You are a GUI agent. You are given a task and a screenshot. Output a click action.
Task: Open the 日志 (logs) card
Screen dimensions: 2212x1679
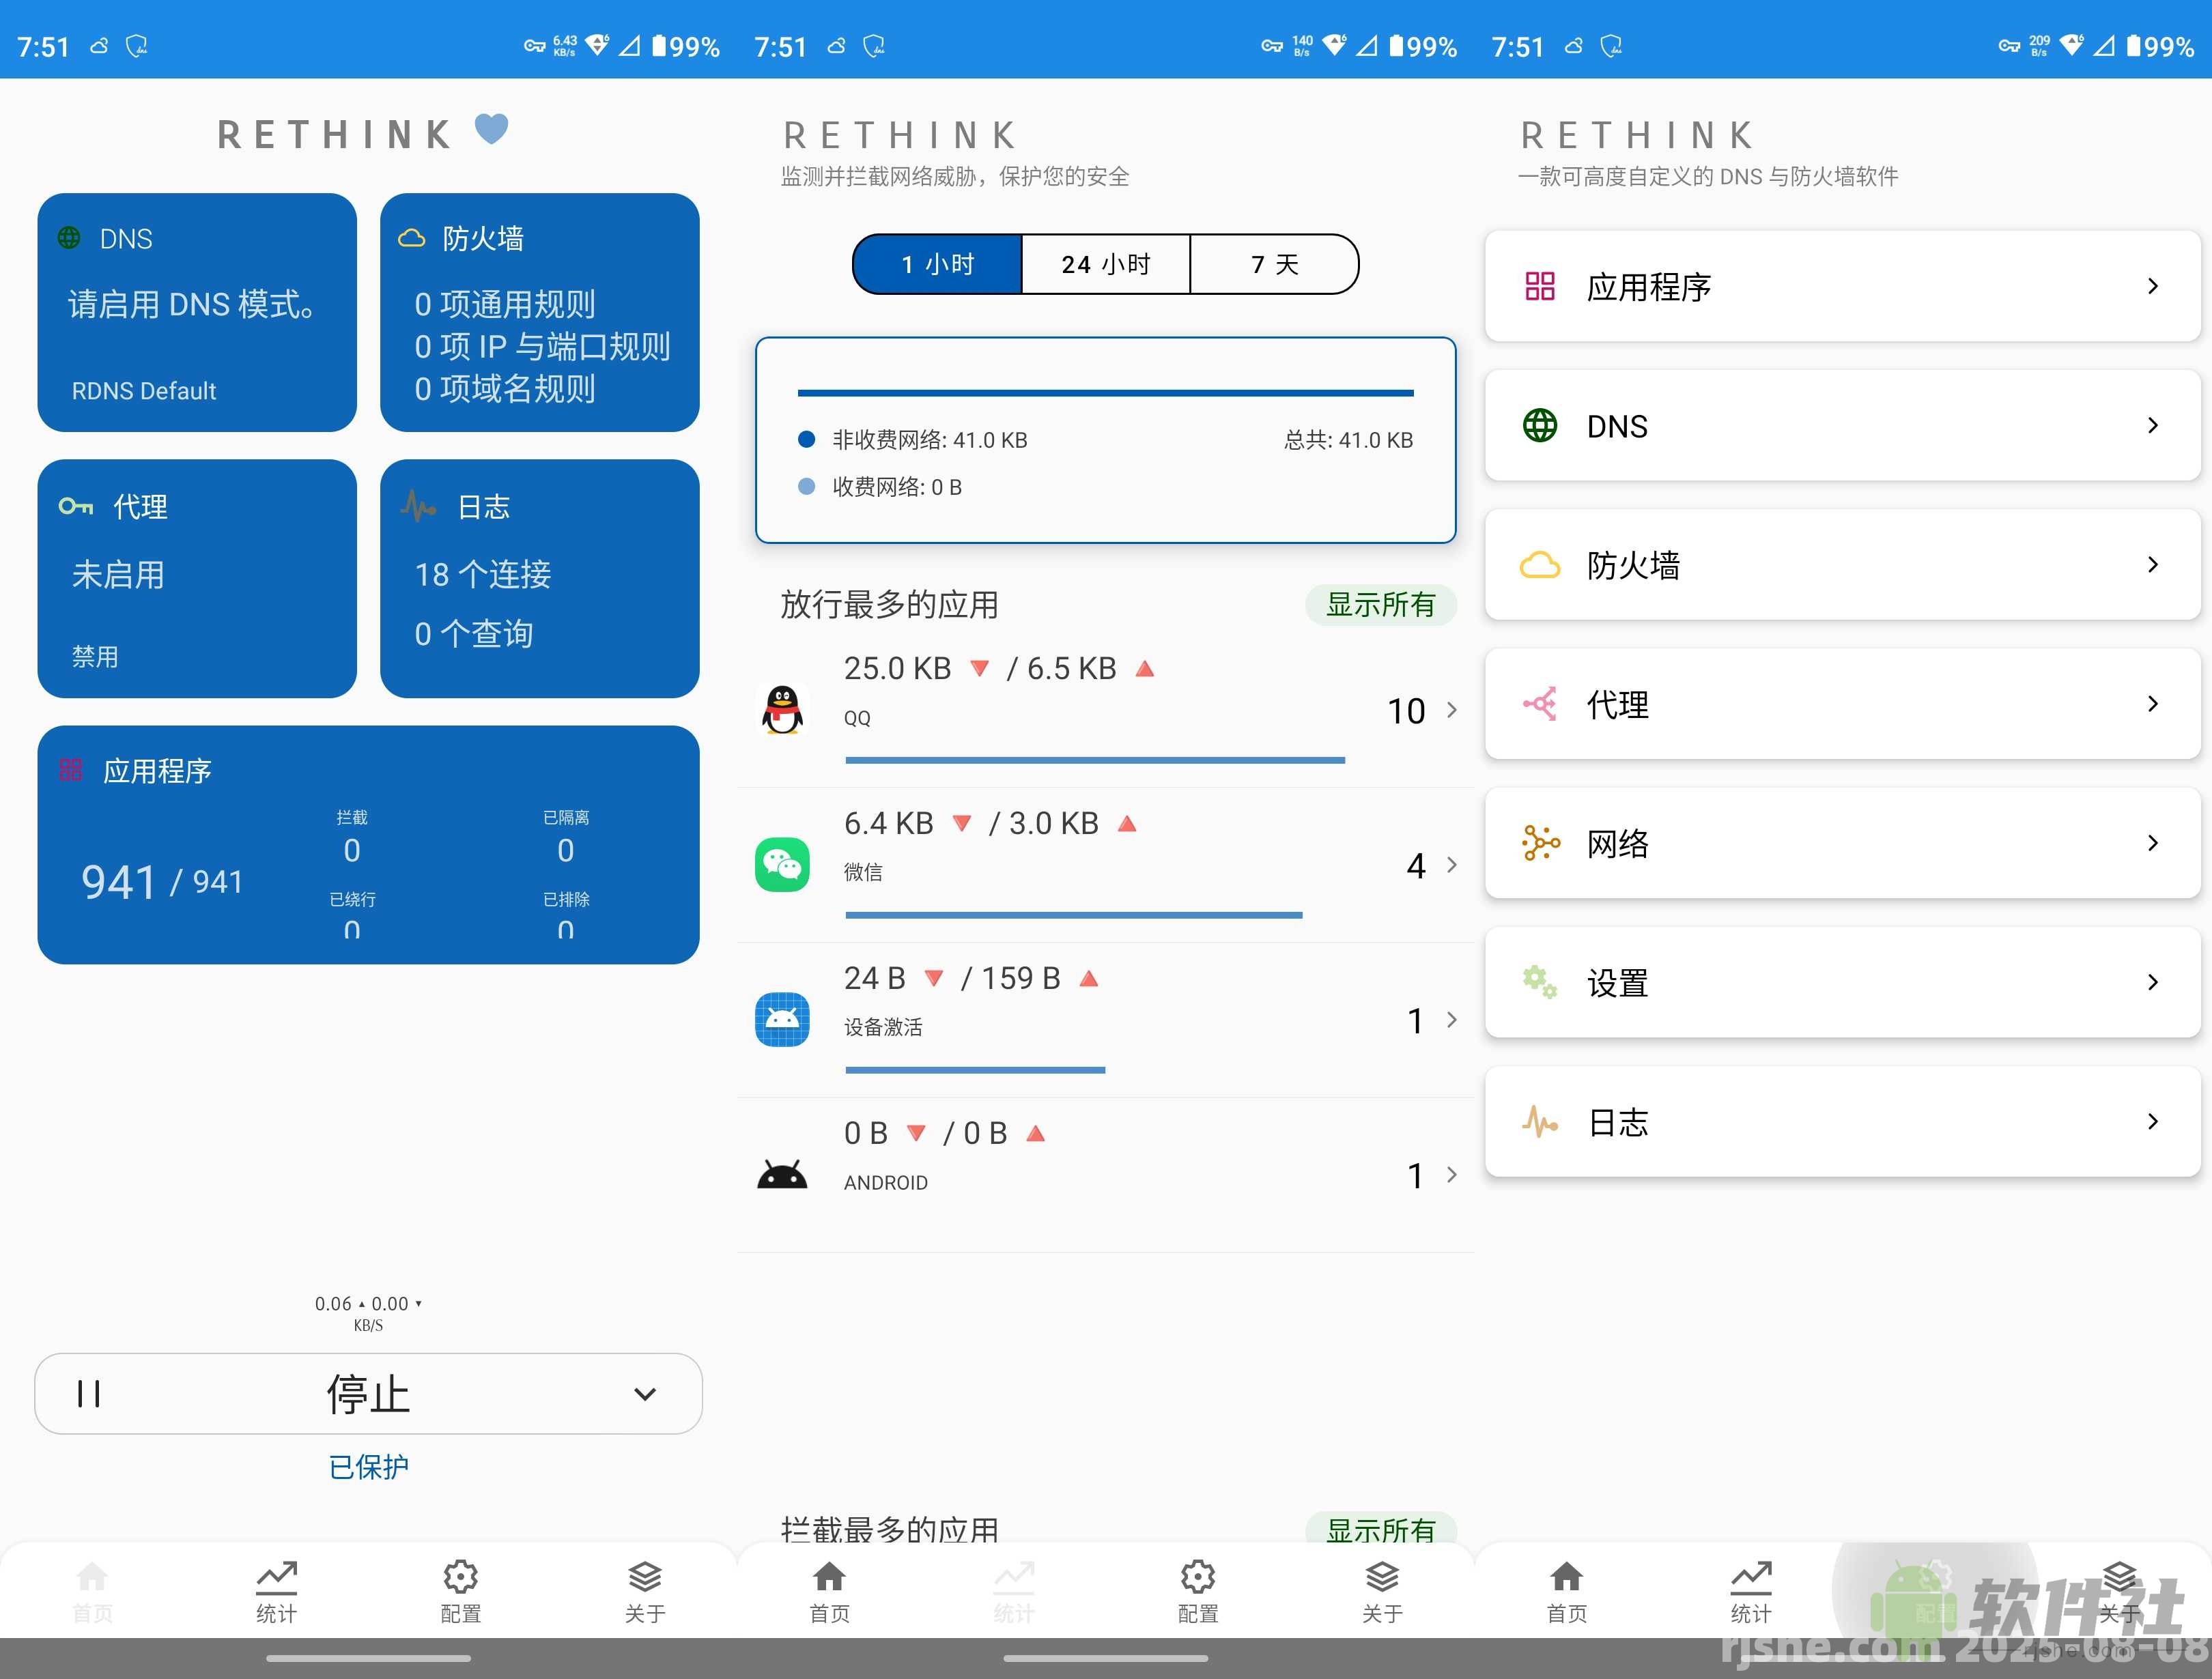[539, 578]
